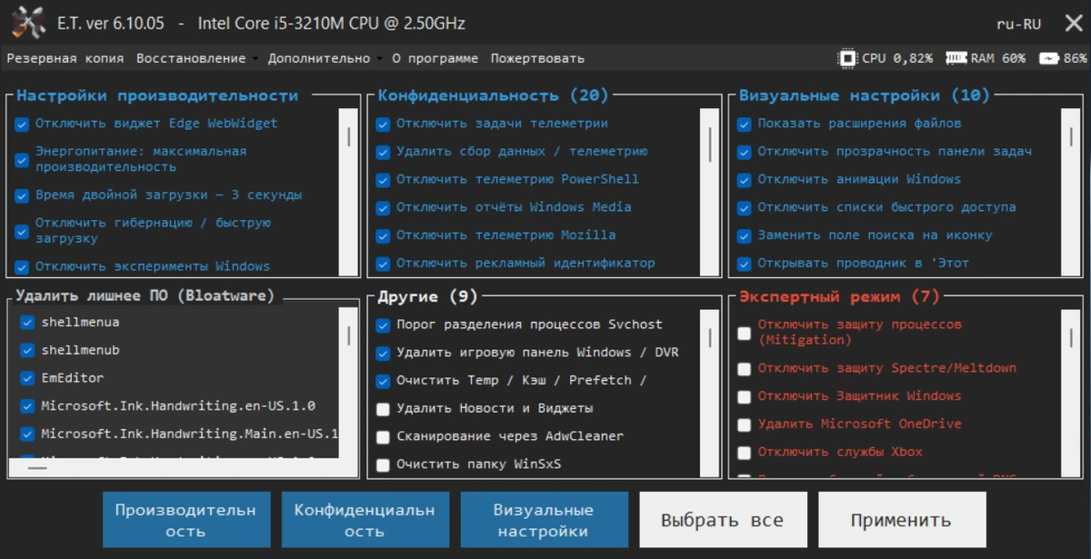Toggle Microsoft.Ink.Handwriting.Main.en-US checkbox
The image size is (1091, 559).
point(27,434)
